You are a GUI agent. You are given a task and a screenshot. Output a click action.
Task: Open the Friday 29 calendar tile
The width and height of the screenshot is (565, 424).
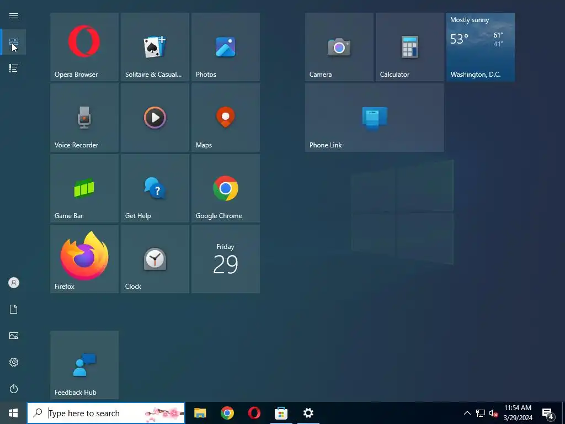click(226, 259)
